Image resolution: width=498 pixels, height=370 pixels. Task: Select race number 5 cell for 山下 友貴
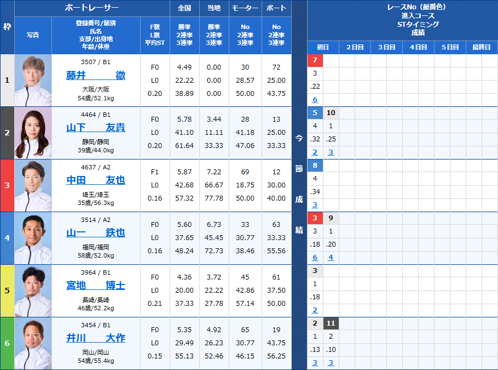pyautogui.click(x=315, y=112)
